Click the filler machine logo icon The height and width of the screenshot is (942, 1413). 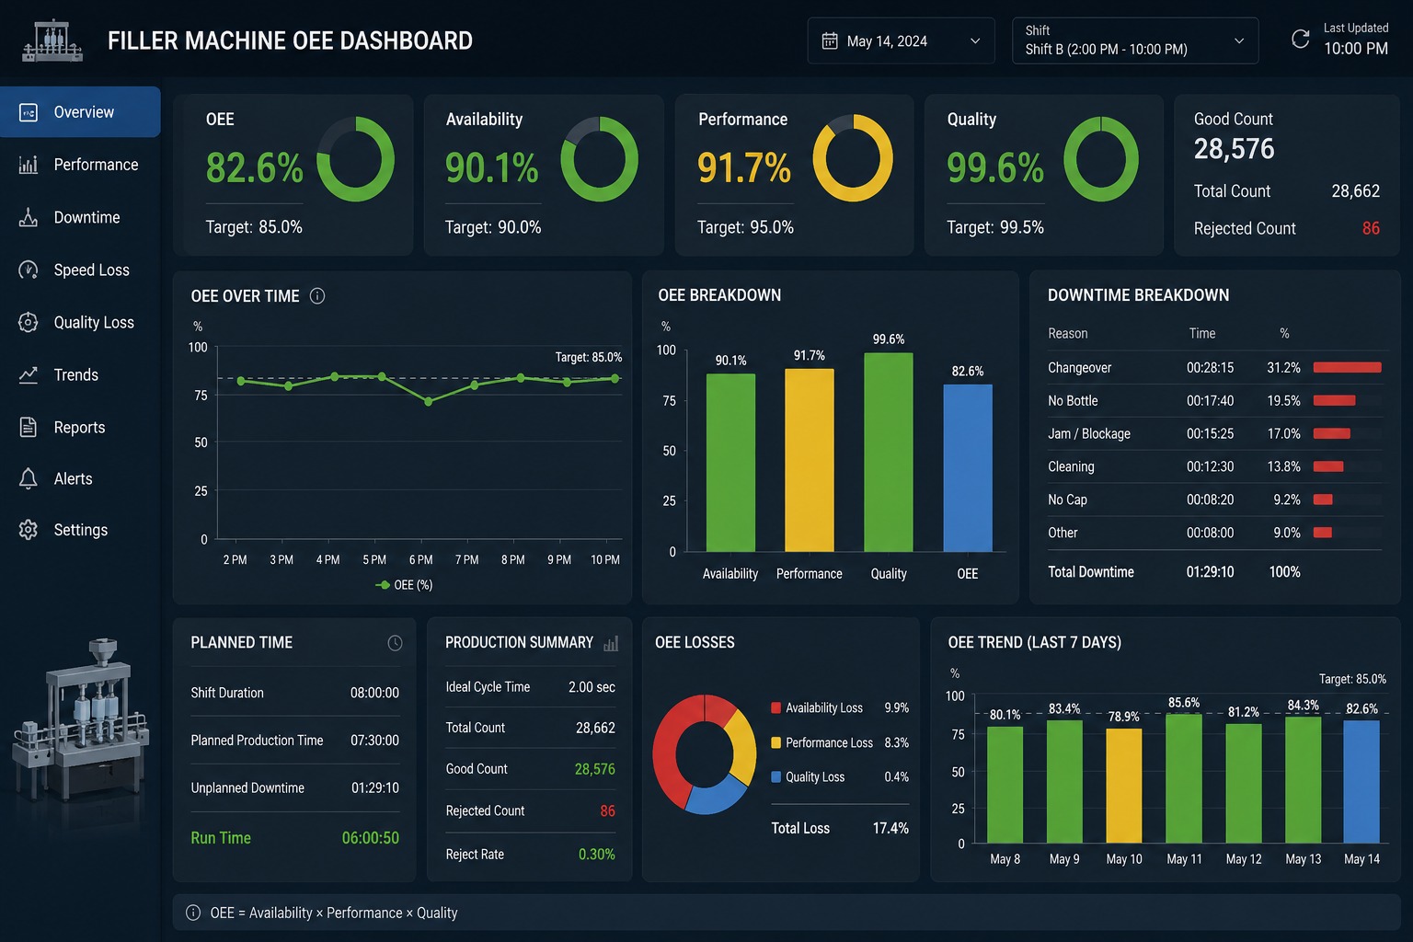[x=52, y=40]
